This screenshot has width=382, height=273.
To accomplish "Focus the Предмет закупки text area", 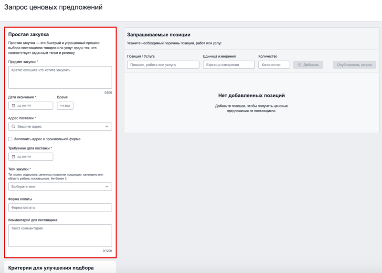I will point(60,77).
